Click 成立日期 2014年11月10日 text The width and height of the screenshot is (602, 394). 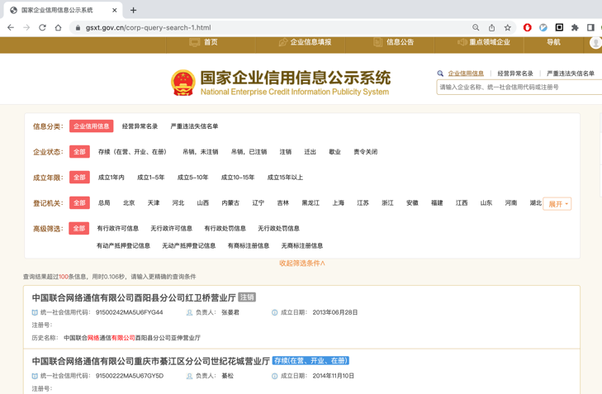tap(334, 376)
